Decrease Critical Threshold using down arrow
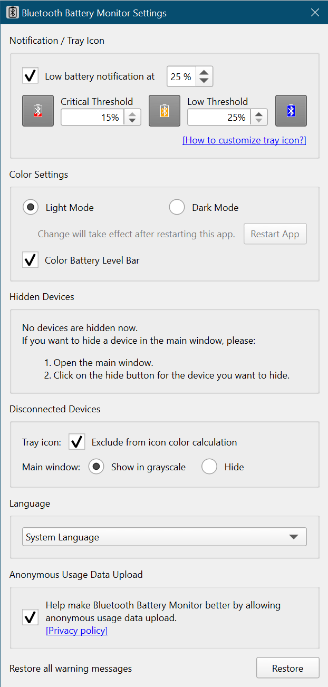The height and width of the screenshot is (687, 328). coord(133,121)
